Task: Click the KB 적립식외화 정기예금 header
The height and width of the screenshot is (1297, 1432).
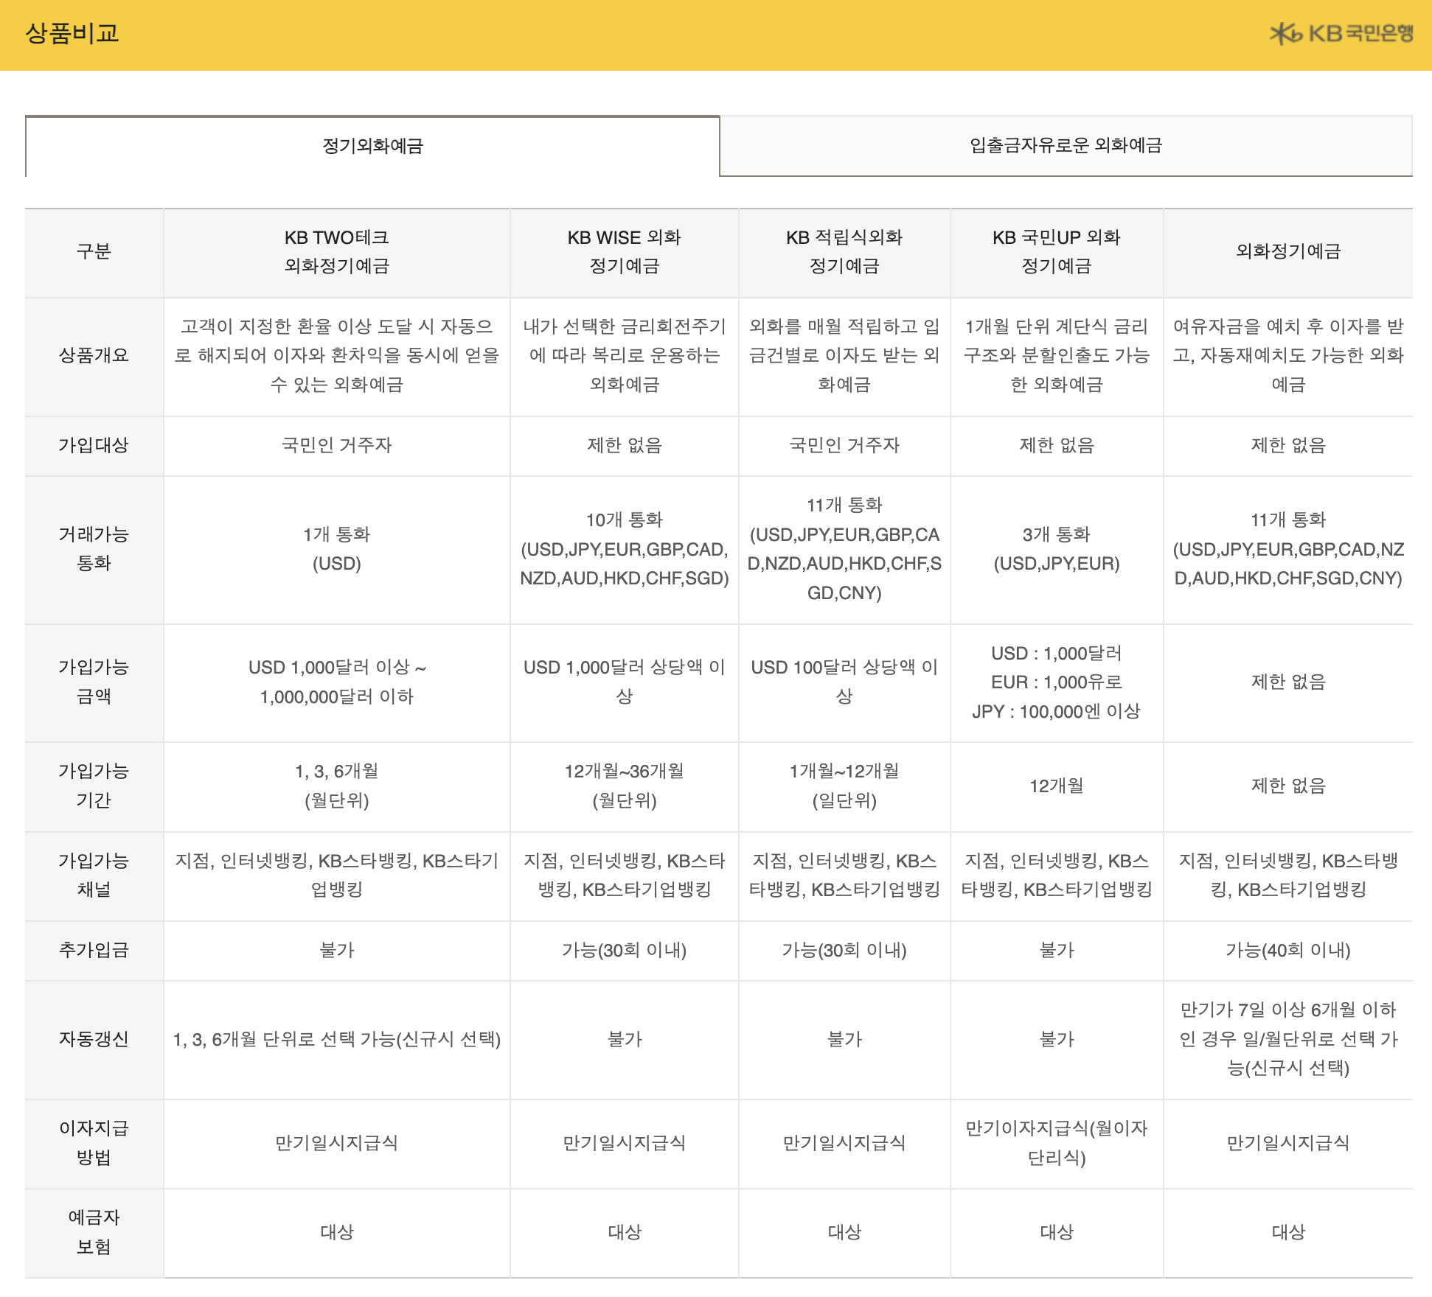Action: [844, 252]
